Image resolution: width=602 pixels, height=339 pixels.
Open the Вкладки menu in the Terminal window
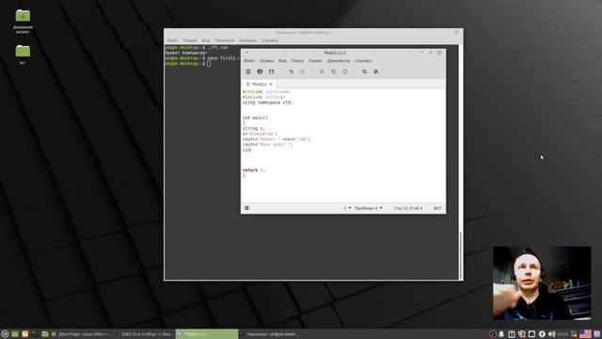(x=248, y=40)
